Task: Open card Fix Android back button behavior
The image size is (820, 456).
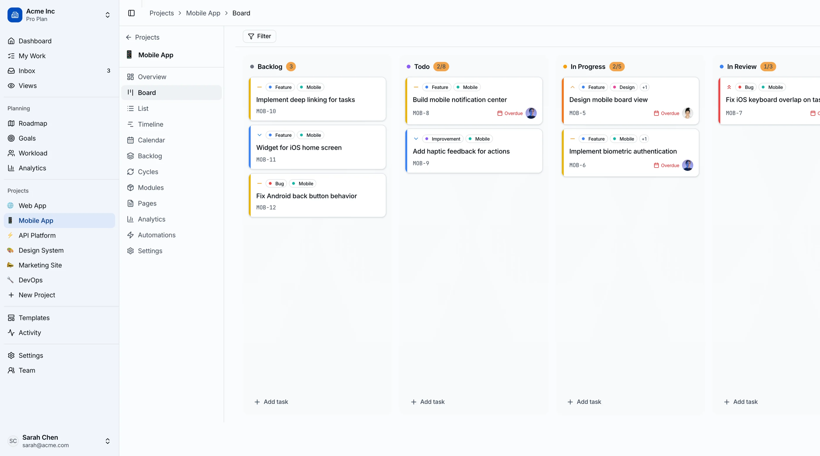Action: coord(317,196)
